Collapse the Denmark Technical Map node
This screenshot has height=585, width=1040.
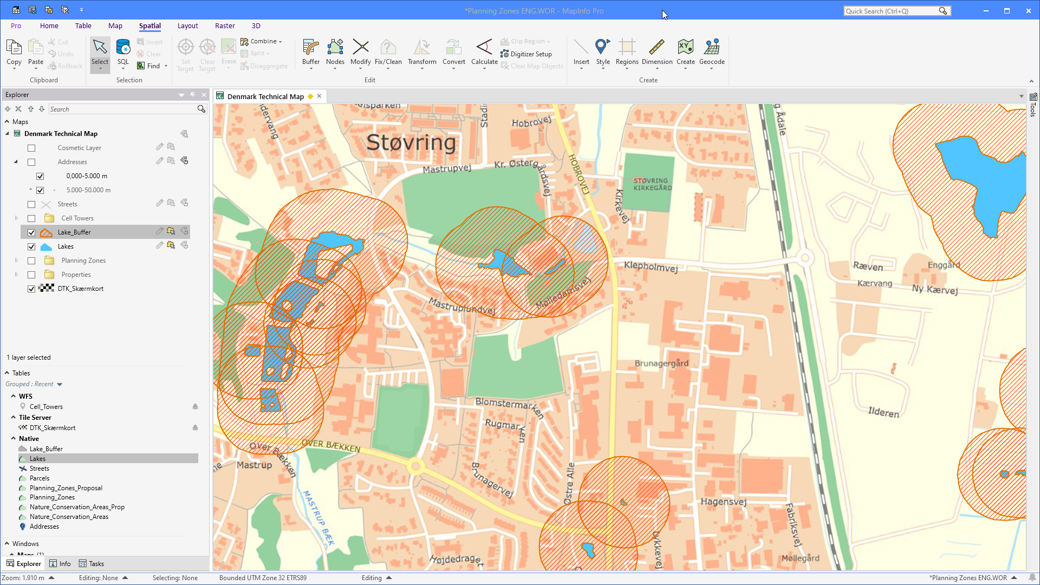tap(8, 134)
